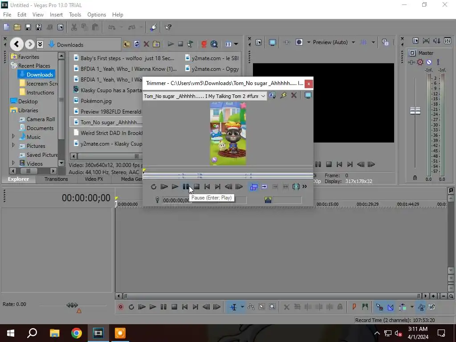456x342 pixels.
Task: Open Google Chrome from the taskbar
Action: click(x=77, y=333)
